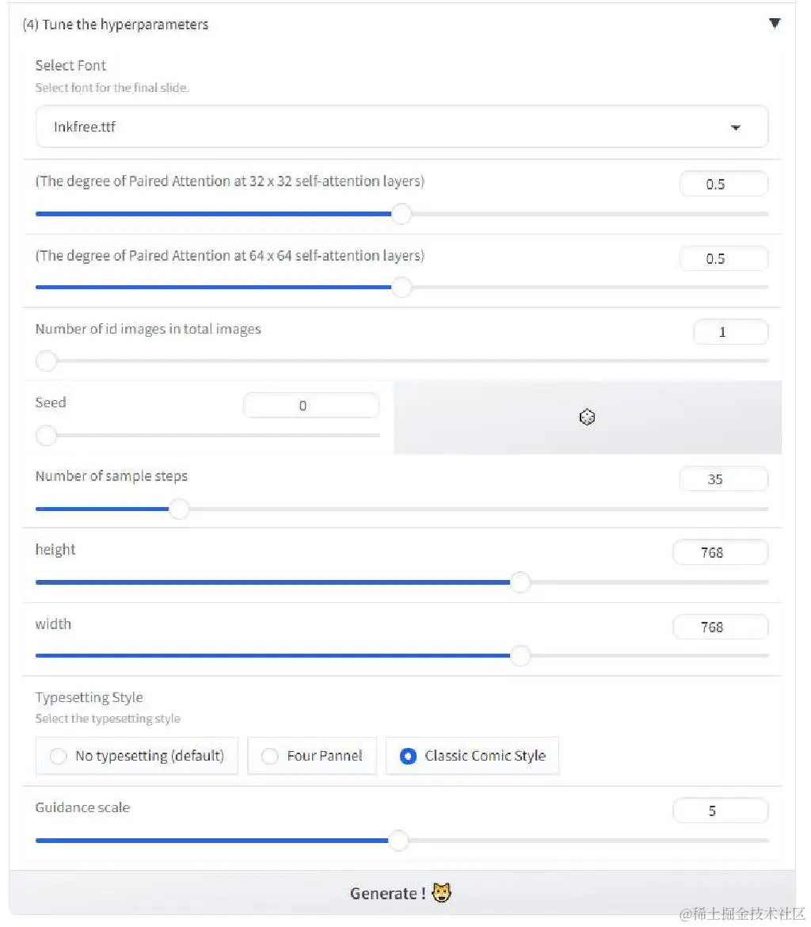This screenshot has height=927, width=811.
Task: Click the 32 x 32 Paired Attention slider handle
Action: point(402,214)
